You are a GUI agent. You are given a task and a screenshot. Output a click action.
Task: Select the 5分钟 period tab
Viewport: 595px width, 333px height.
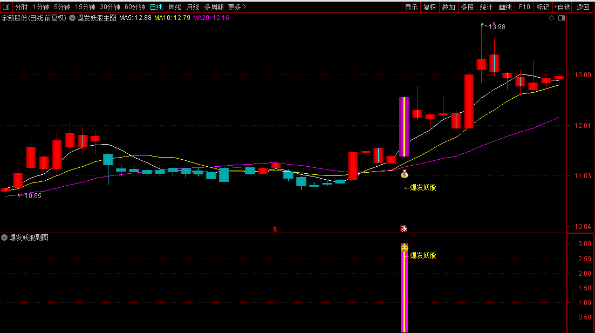coord(62,7)
